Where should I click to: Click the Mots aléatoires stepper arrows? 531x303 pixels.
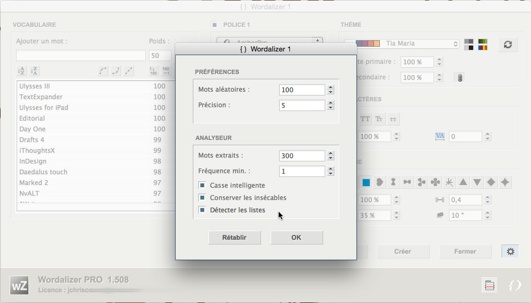331,90
